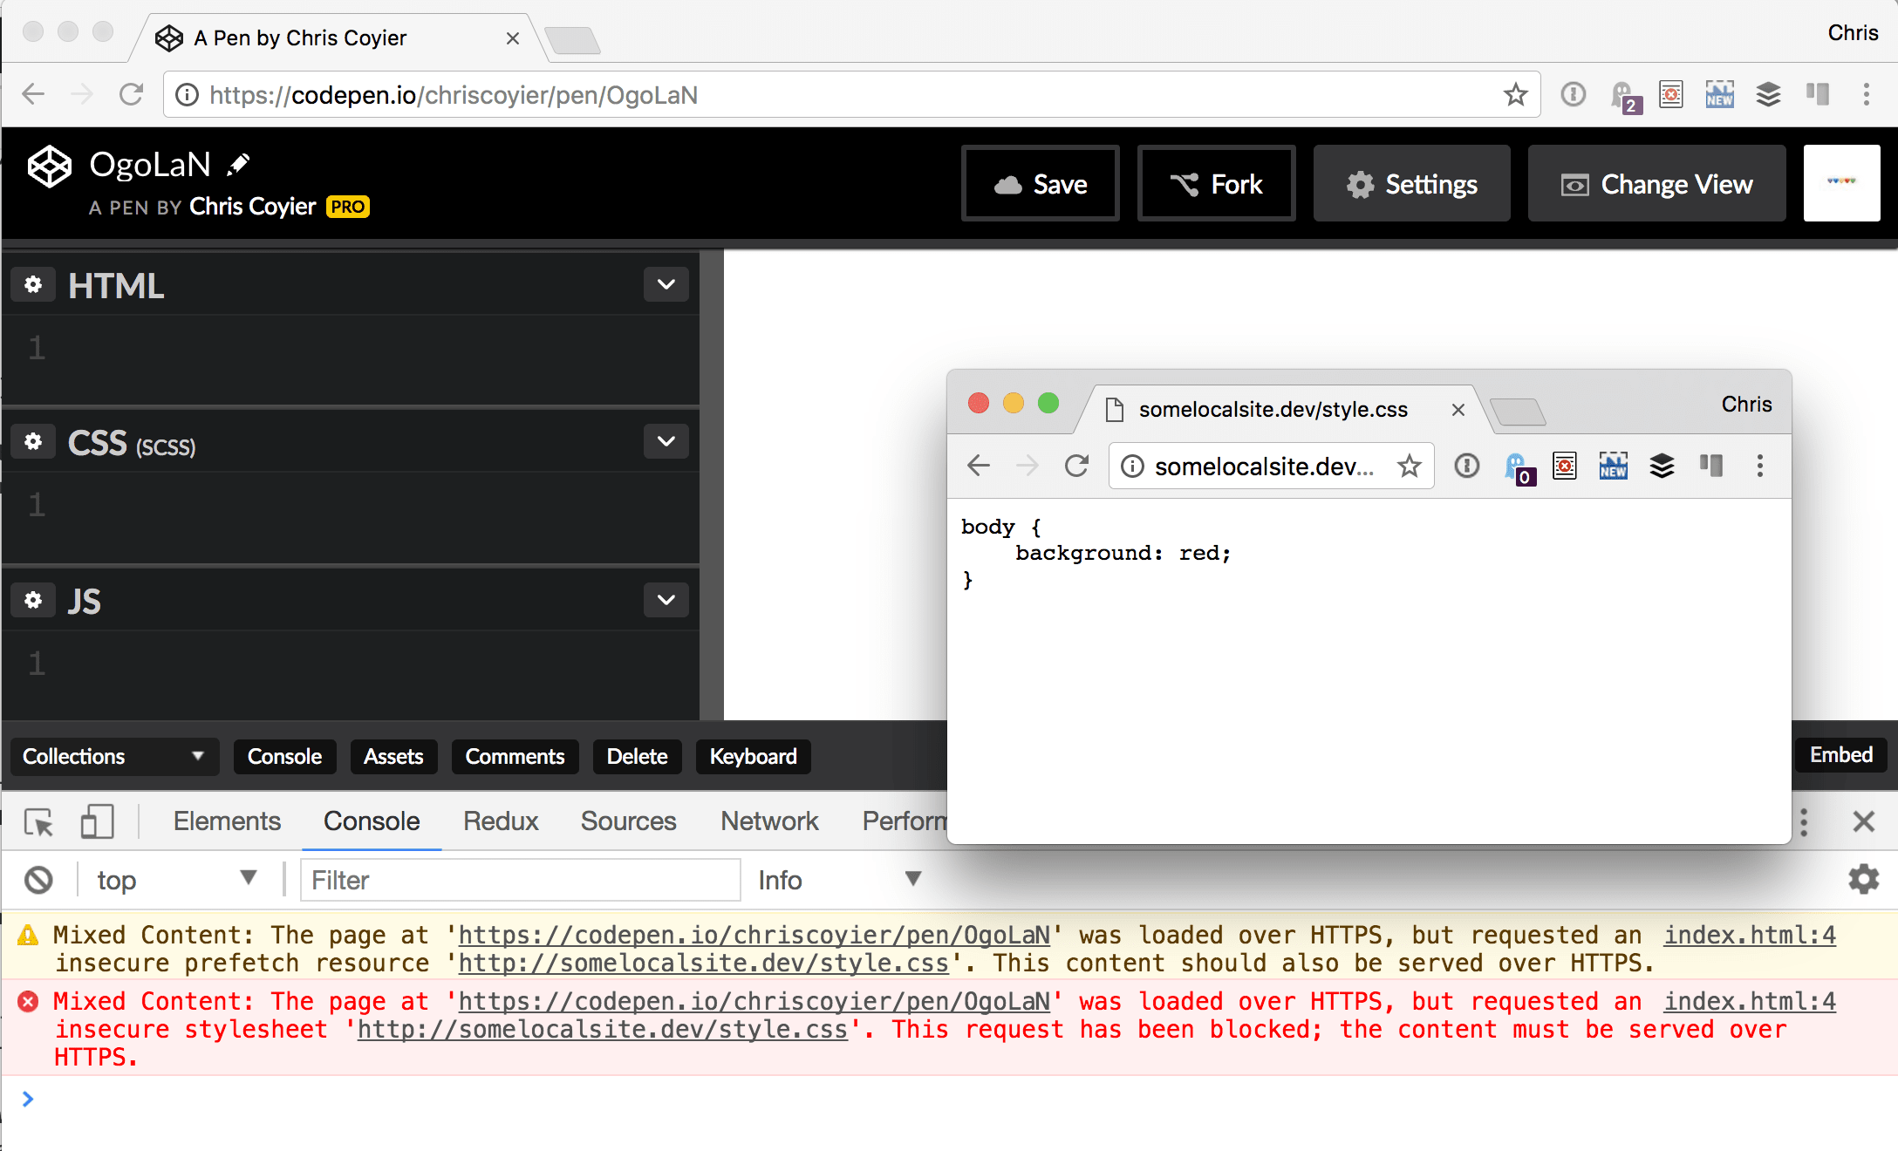1898x1151 pixels.
Task: Open the gear settings for the HTML editor
Action: (33, 284)
